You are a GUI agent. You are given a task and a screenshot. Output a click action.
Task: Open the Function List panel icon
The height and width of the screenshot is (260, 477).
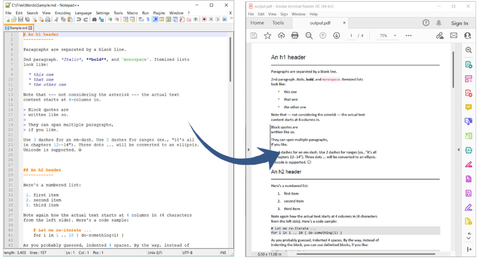click(181, 19)
